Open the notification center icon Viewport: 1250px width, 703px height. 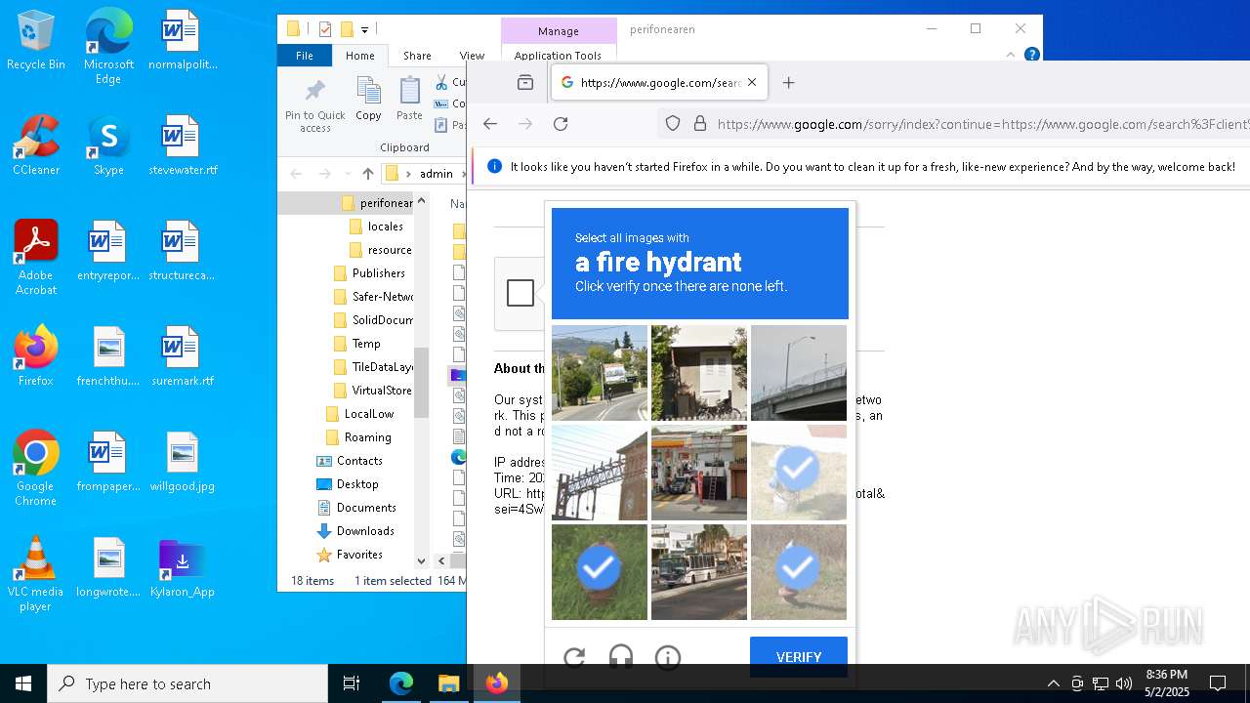coord(1218,683)
